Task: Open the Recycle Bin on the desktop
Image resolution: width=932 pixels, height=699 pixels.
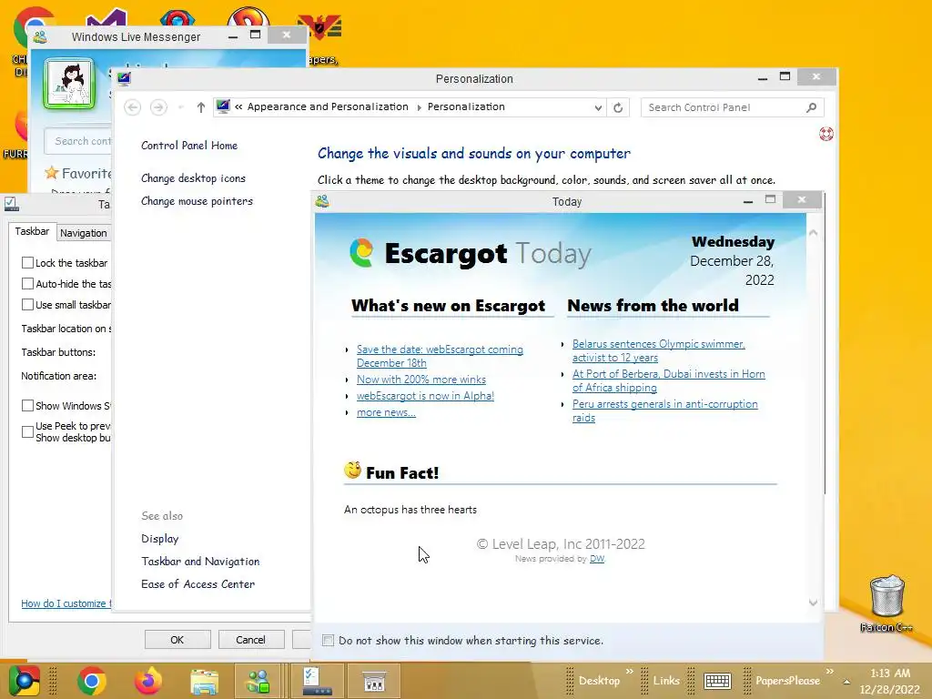Action: coord(886,603)
